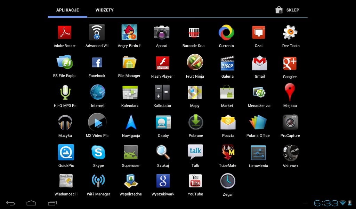This screenshot has width=356, height=209.
Task: Open Google Talk
Action: (x=195, y=152)
